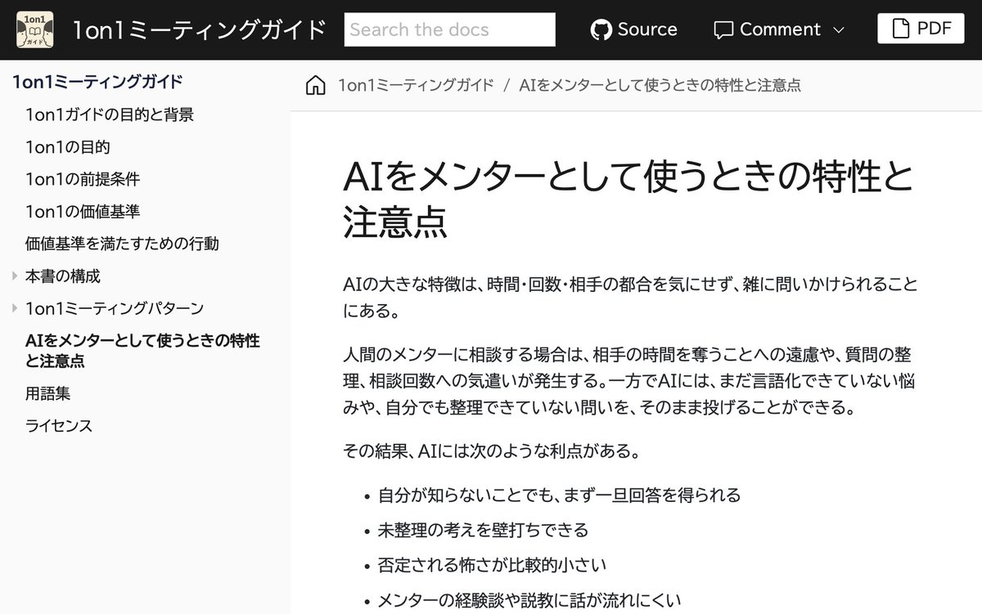Select current page AIをメンターとして使うときの特性と注意点 in sidebar
This screenshot has height=614, width=982.
click(x=143, y=351)
